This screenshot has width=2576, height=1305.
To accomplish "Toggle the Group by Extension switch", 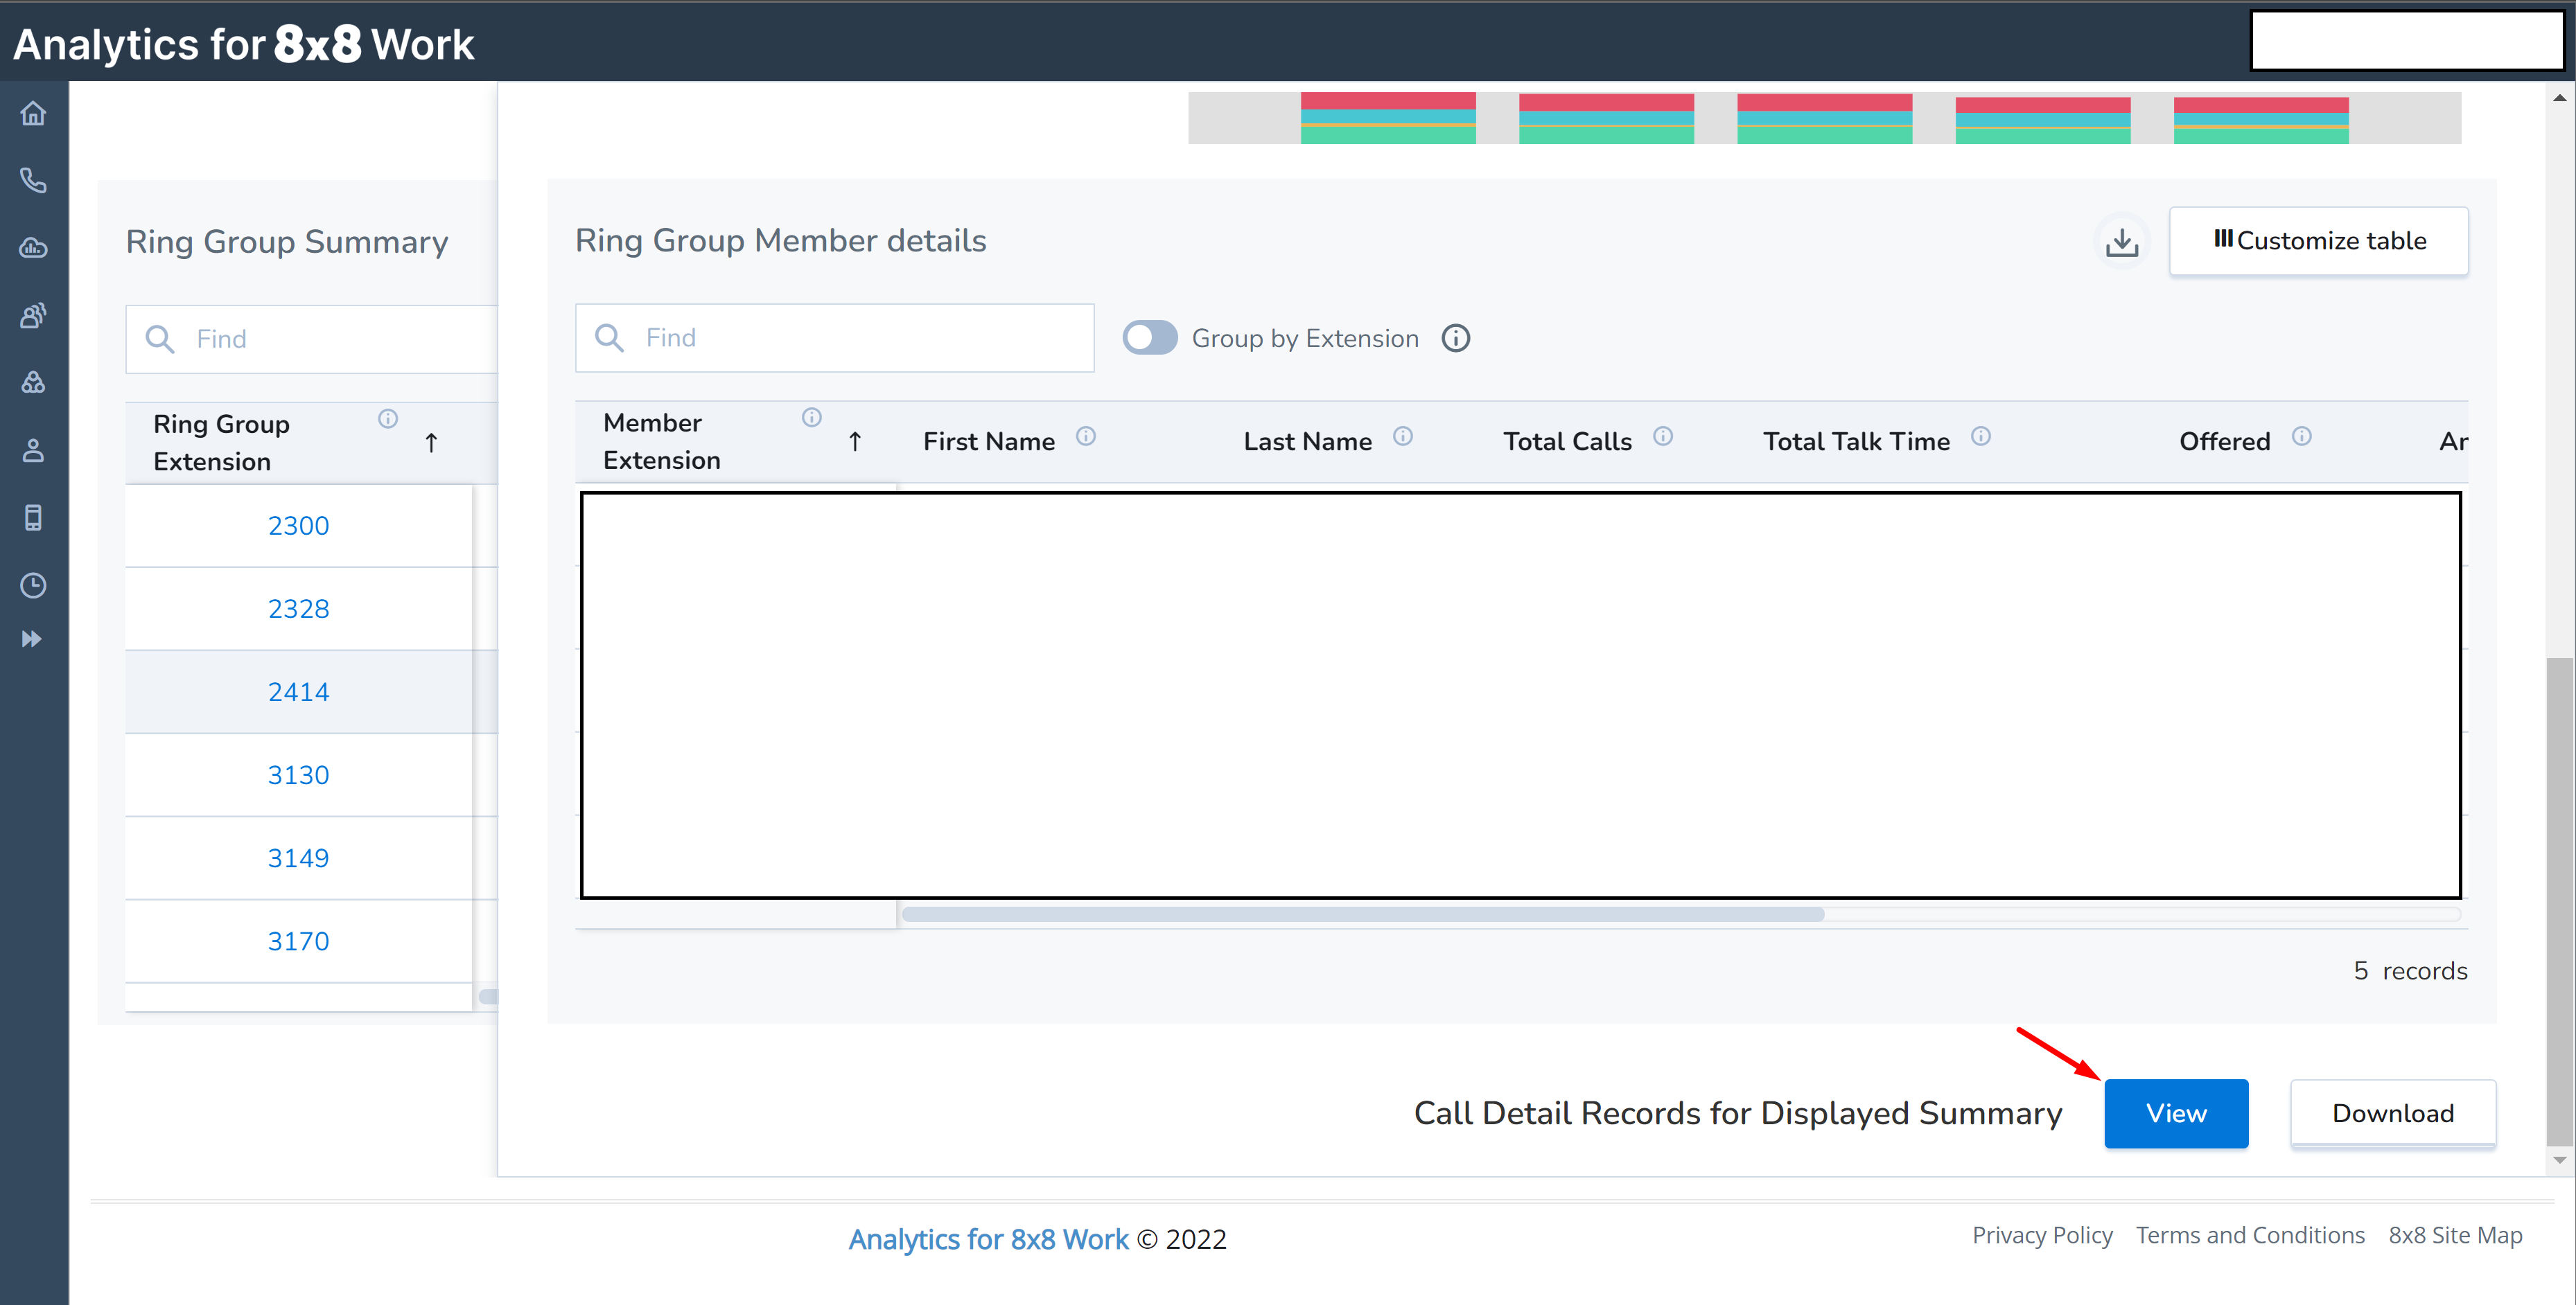I will [x=1149, y=338].
